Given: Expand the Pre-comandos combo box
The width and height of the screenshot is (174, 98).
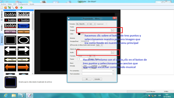Looking at the screenshot, I should tap(98, 71).
